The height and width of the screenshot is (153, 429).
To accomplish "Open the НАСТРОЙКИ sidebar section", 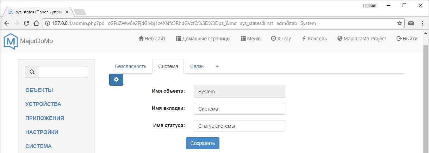I will coord(42,132).
